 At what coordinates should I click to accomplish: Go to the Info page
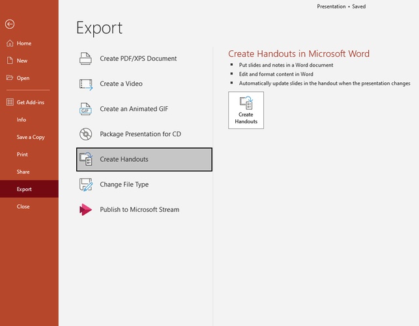click(22, 119)
